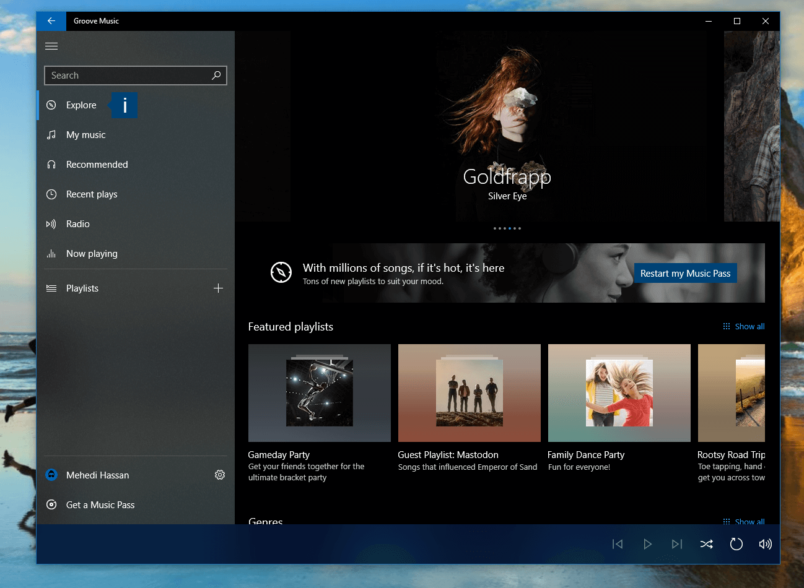Viewport: 804px width, 588px height.
Task: Enable repeat in the playback bar
Action: (x=736, y=544)
